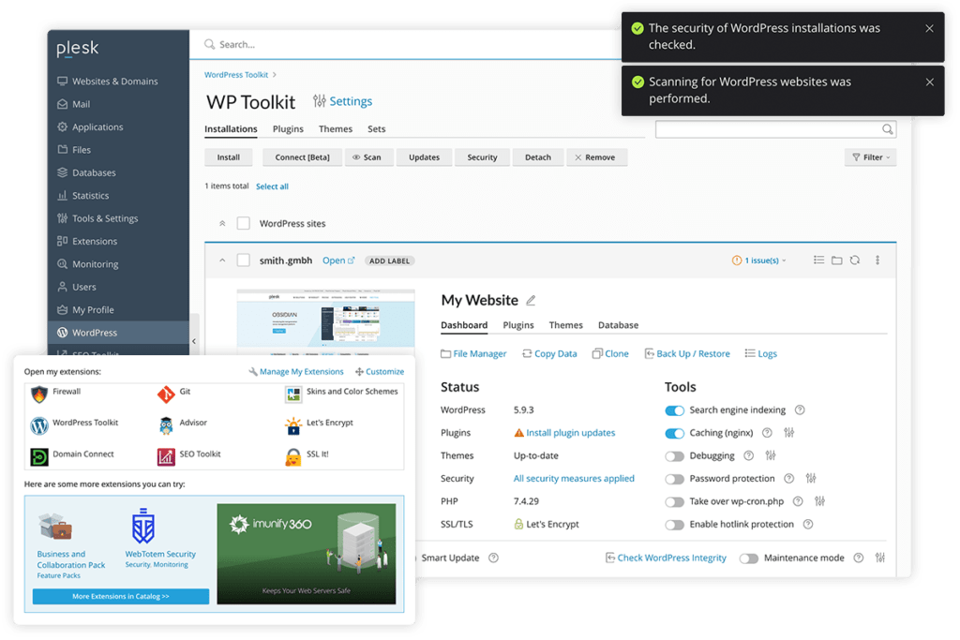Click the WebTotem Security shield icon
This screenshot has height=640, width=960.
[143, 527]
